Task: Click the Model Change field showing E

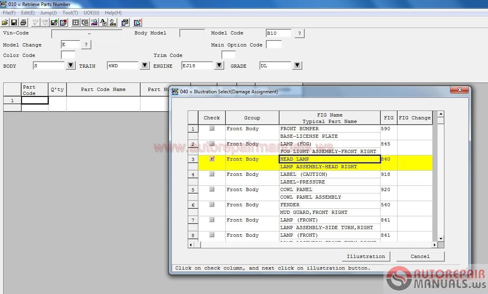Action: tap(70, 44)
